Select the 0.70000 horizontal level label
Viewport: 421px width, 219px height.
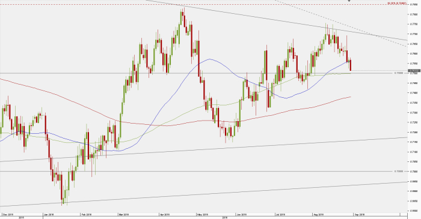(399, 171)
